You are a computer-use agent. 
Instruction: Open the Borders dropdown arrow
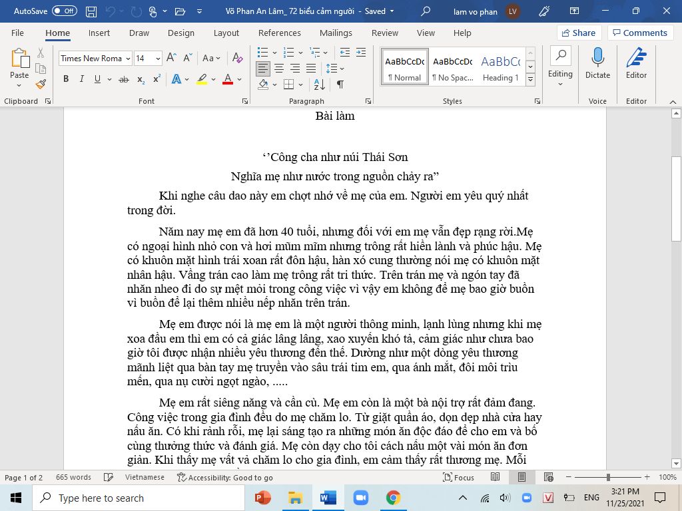coord(300,85)
